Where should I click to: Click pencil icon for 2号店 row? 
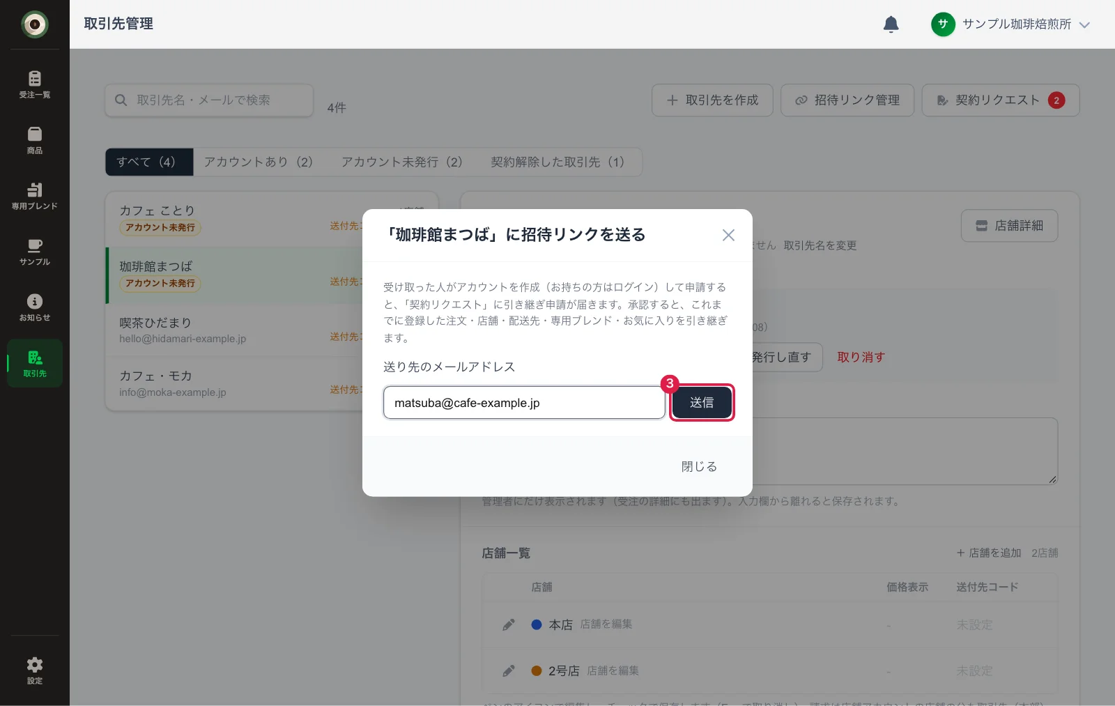click(x=509, y=670)
